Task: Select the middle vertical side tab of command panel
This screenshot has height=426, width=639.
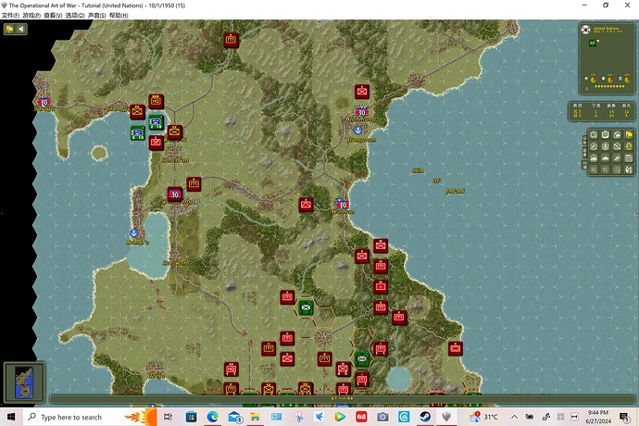Action: (584, 153)
